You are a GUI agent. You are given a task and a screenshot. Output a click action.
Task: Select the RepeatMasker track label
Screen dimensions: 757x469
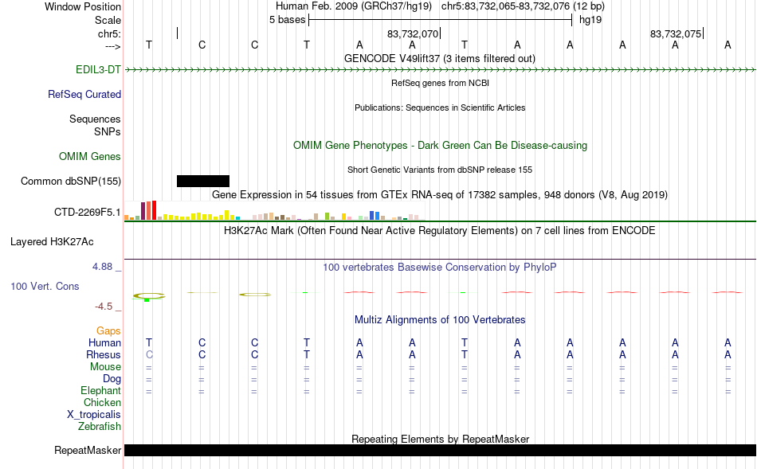(x=88, y=450)
